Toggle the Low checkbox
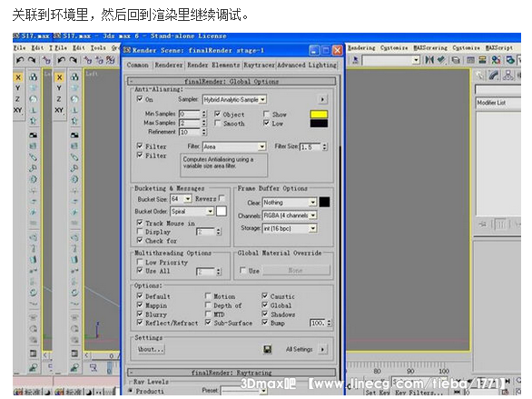This screenshot has width=532, height=399. tap(266, 123)
